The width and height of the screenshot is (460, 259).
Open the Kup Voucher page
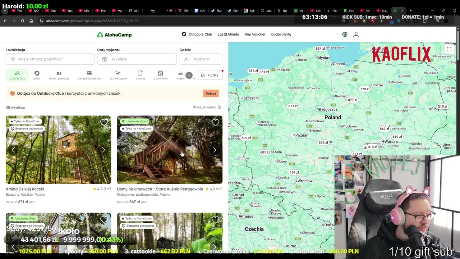(x=255, y=34)
